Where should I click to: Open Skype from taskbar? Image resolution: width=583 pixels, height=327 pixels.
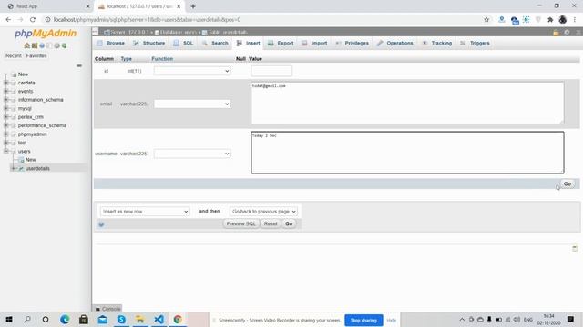[121, 319]
